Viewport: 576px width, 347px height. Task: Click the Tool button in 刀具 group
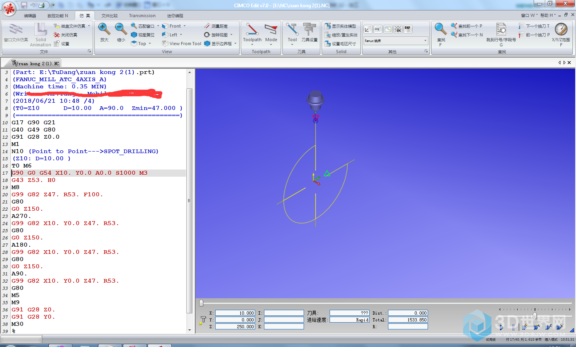292,34
